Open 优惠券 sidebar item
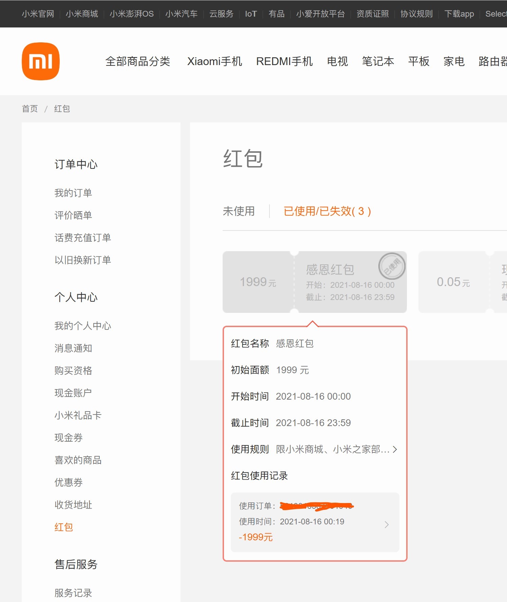507x602 pixels. click(69, 482)
